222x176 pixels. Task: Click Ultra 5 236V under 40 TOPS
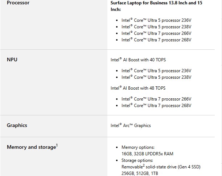tap(156, 71)
